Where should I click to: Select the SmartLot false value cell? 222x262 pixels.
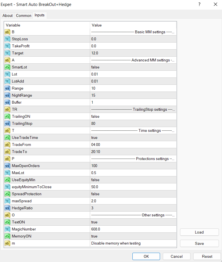(133, 67)
